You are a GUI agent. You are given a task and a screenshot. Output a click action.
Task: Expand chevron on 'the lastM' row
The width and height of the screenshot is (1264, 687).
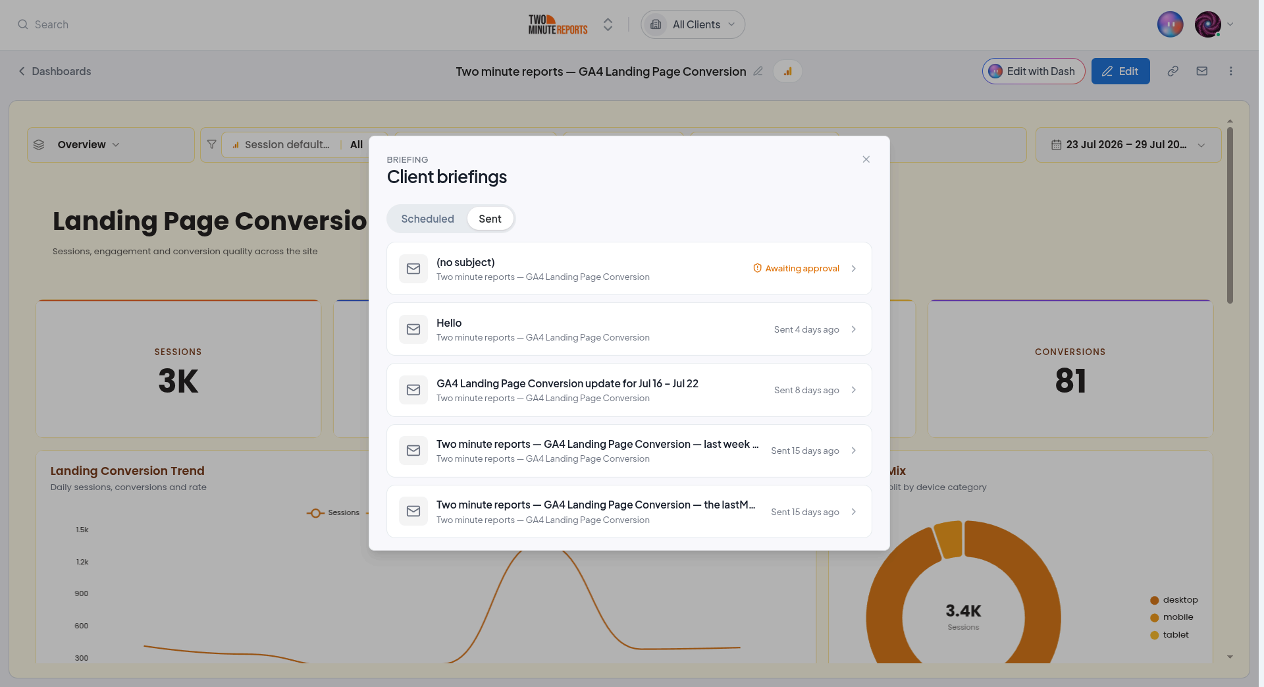coord(853,512)
